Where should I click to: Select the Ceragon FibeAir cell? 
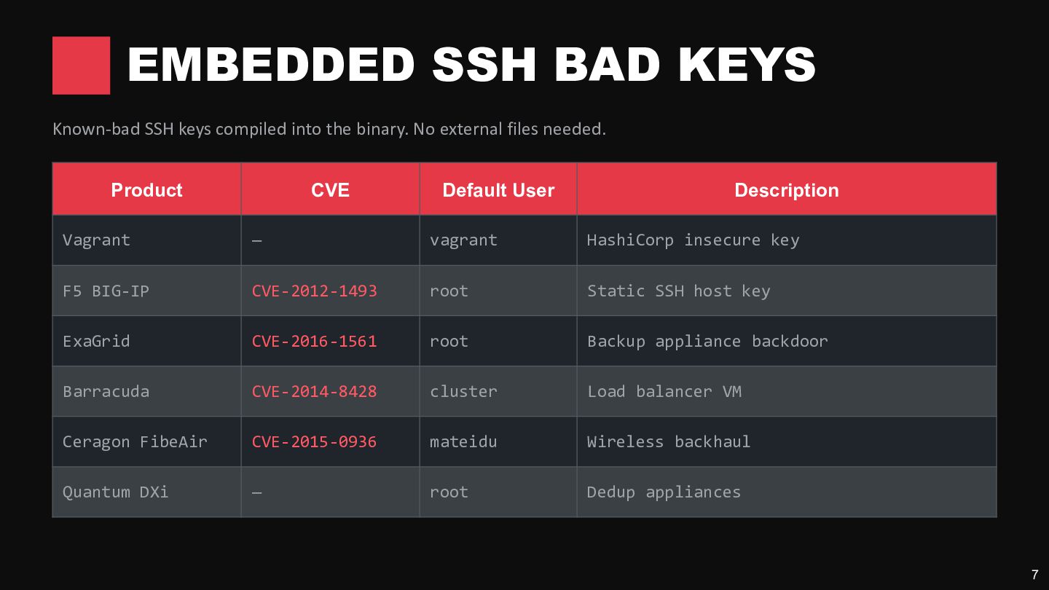pyautogui.click(x=146, y=441)
